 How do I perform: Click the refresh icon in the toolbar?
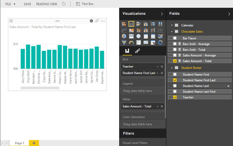pyautogui.click(x=64, y=4)
